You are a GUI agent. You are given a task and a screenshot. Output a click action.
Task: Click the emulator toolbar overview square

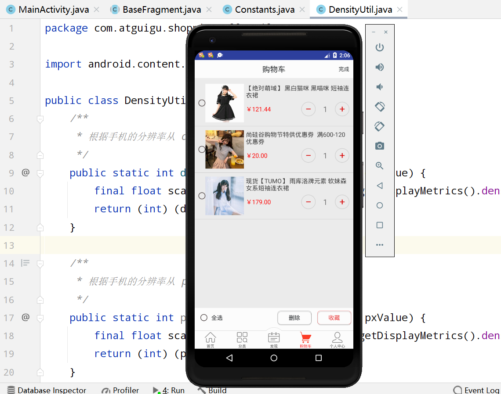click(x=380, y=225)
